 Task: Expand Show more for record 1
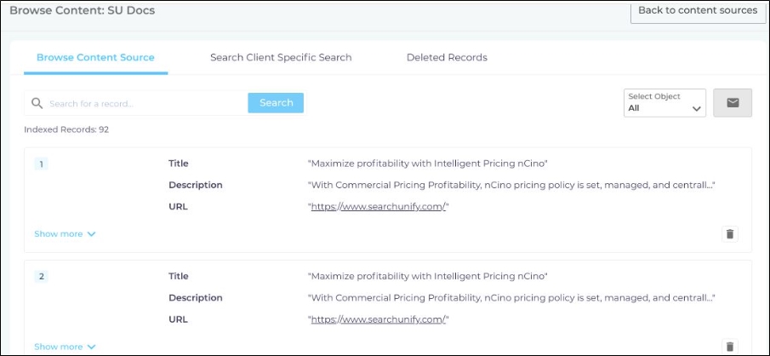(x=65, y=234)
